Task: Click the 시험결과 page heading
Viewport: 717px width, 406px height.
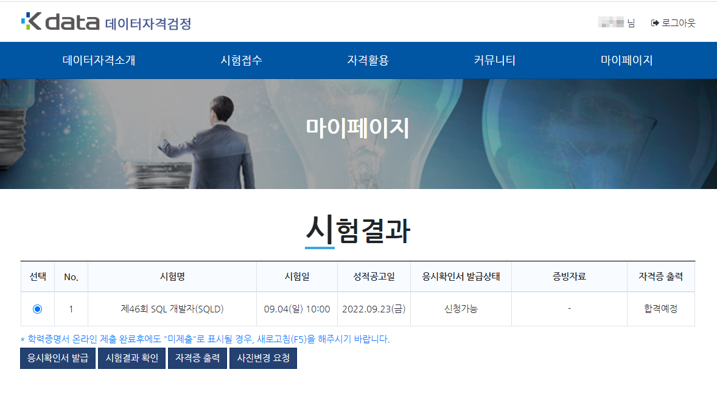Action: 358,231
